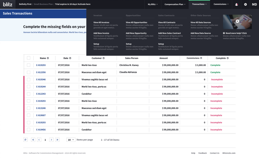
Task: Open transaction C-019687 link
Action: (41, 115)
